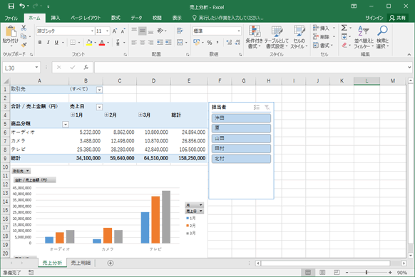This screenshot has width=415, height=277.
Task: Open Cell Styles gallery
Action: [x=299, y=37]
